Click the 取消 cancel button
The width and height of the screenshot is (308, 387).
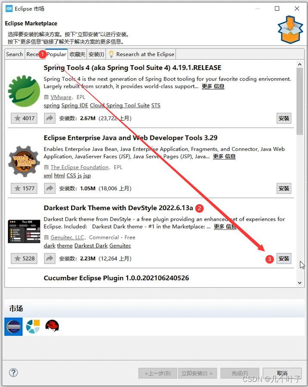coord(282,373)
